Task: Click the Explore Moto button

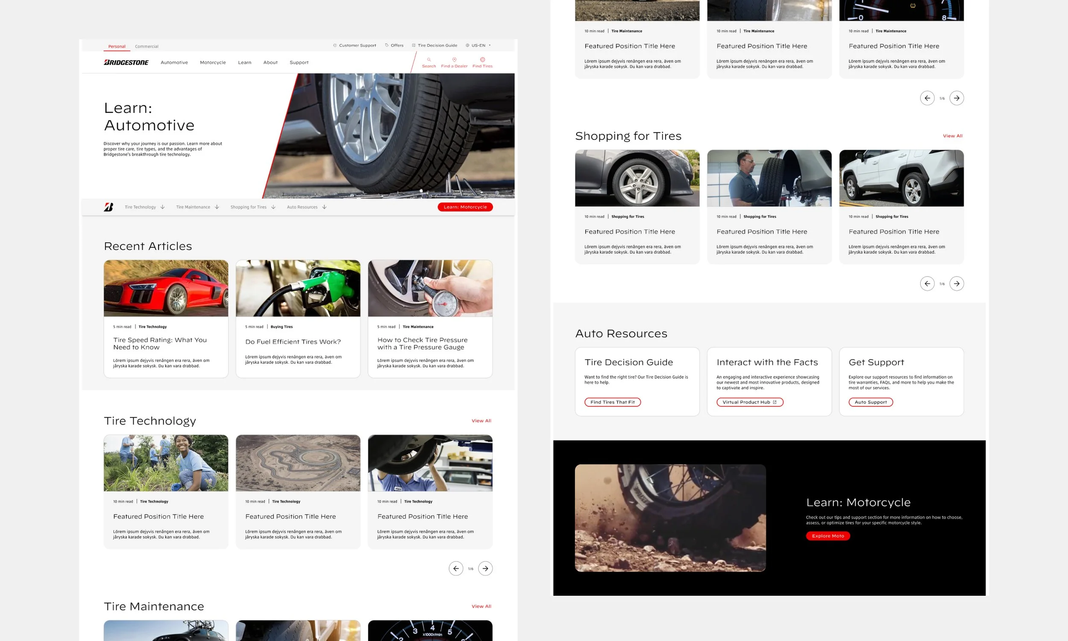Action: (x=827, y=535)
